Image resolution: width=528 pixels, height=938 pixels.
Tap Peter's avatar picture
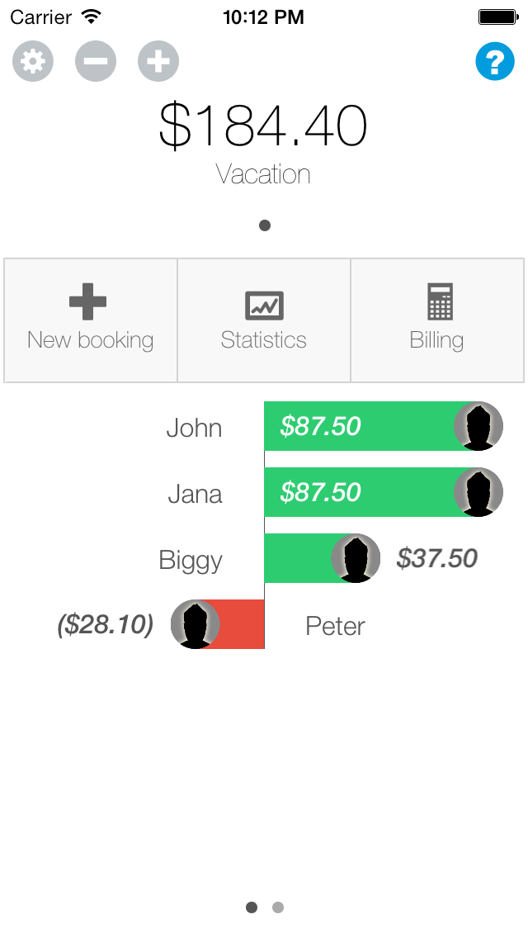point(195,624)
